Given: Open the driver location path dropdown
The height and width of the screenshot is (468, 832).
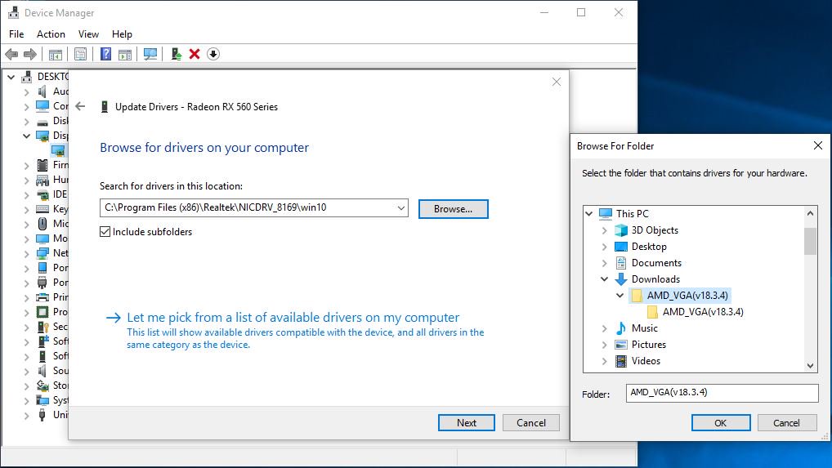Looking at the screenshot, I should [400, 208].
